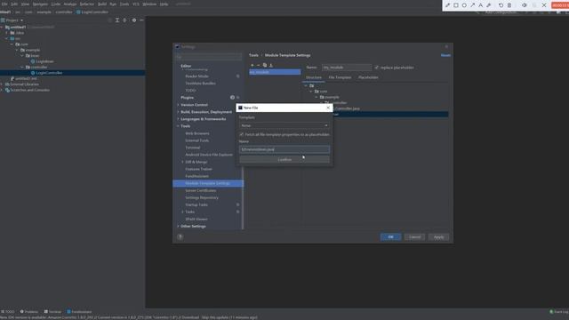Select the ellipse annotation tool
This screenshot has height=320, width=569.
(464, 5)
